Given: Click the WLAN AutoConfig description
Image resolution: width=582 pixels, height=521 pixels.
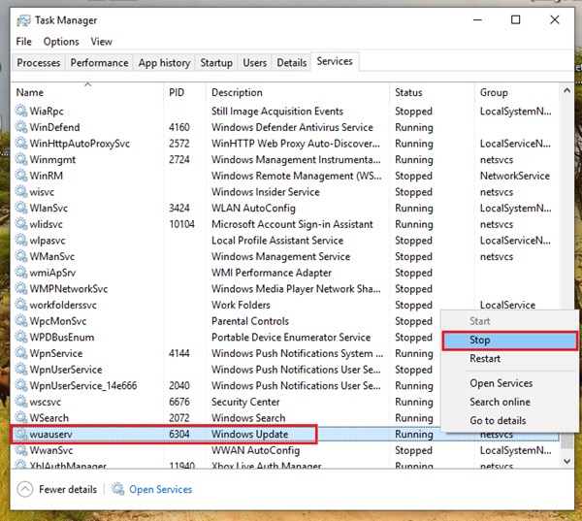Looking at the screenshot, I should point(253,208).
